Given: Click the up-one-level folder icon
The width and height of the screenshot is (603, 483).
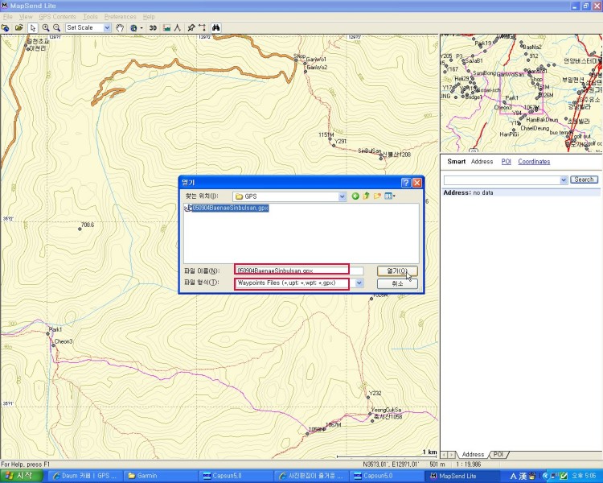Looking at the screenshot, I should point(366,196).
